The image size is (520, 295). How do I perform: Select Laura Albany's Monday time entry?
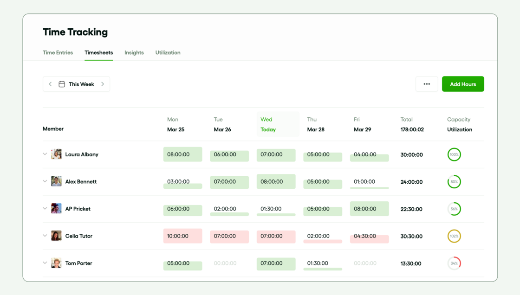[182, 154]
